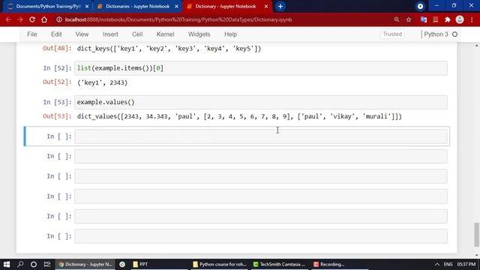Open Task View on the taskbar
Image resolution: width=480 pixels, height=270 pixels.
pyautogui.click(x=47, y=264)
